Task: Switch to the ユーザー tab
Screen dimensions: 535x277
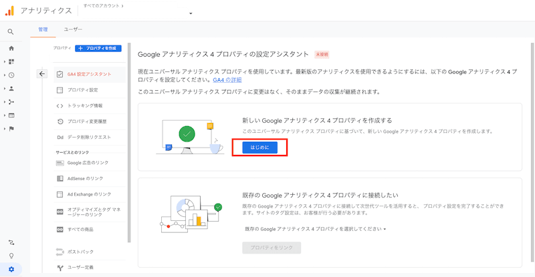Action: [73, 29]
